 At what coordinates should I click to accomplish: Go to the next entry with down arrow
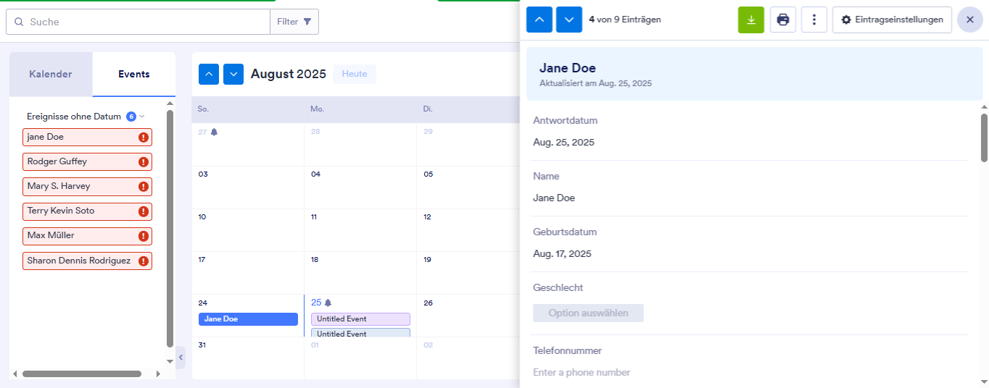[569, 20]
